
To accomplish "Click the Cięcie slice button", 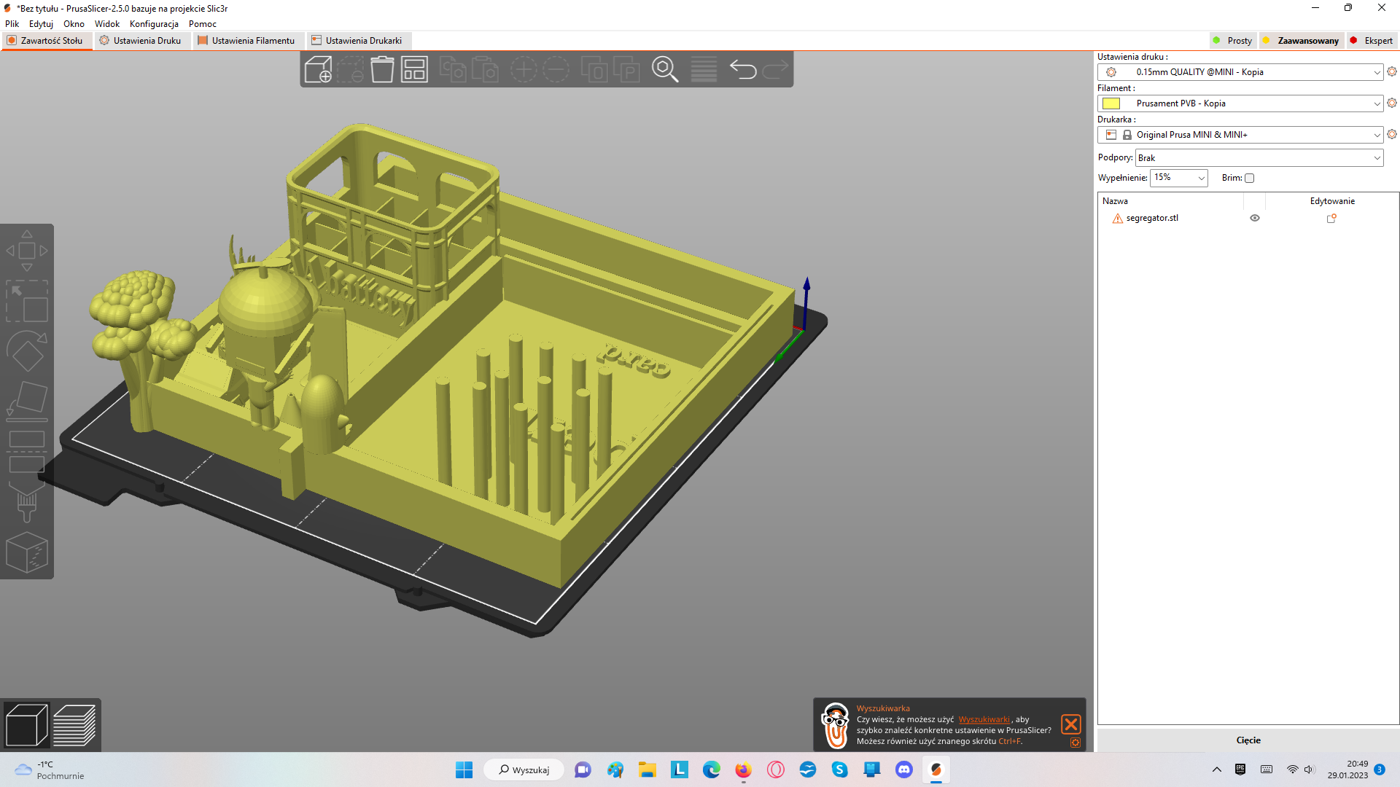I will pyautogui.click(x=1248, y=740).
